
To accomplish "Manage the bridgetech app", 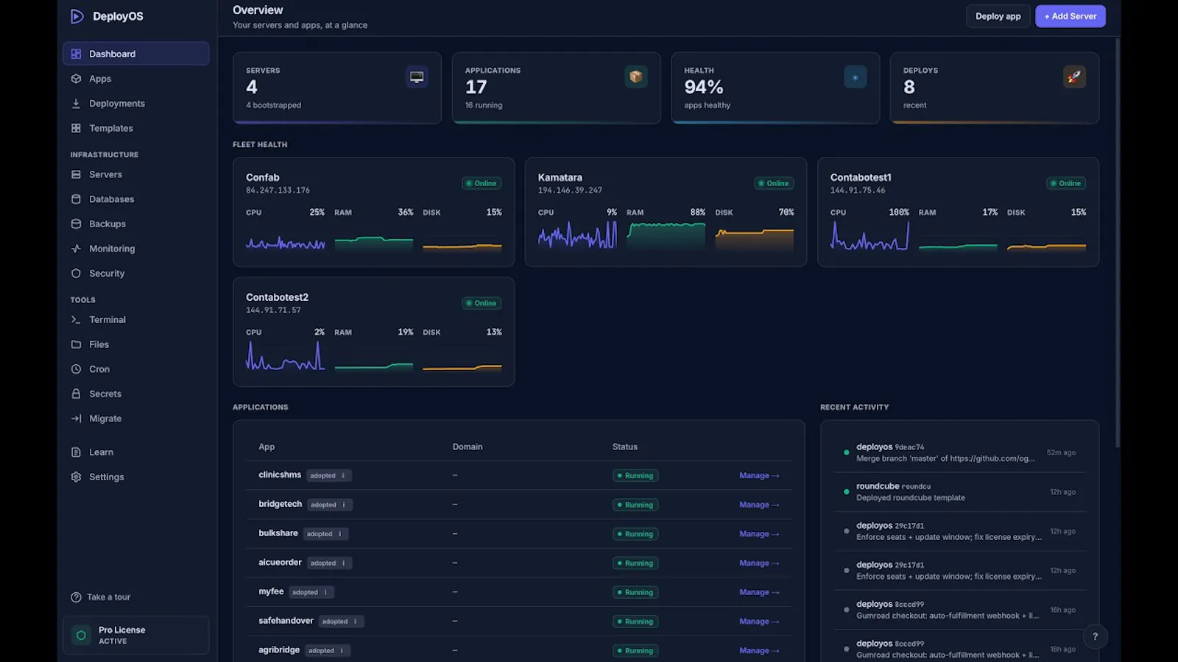I will tap(759, 505).
